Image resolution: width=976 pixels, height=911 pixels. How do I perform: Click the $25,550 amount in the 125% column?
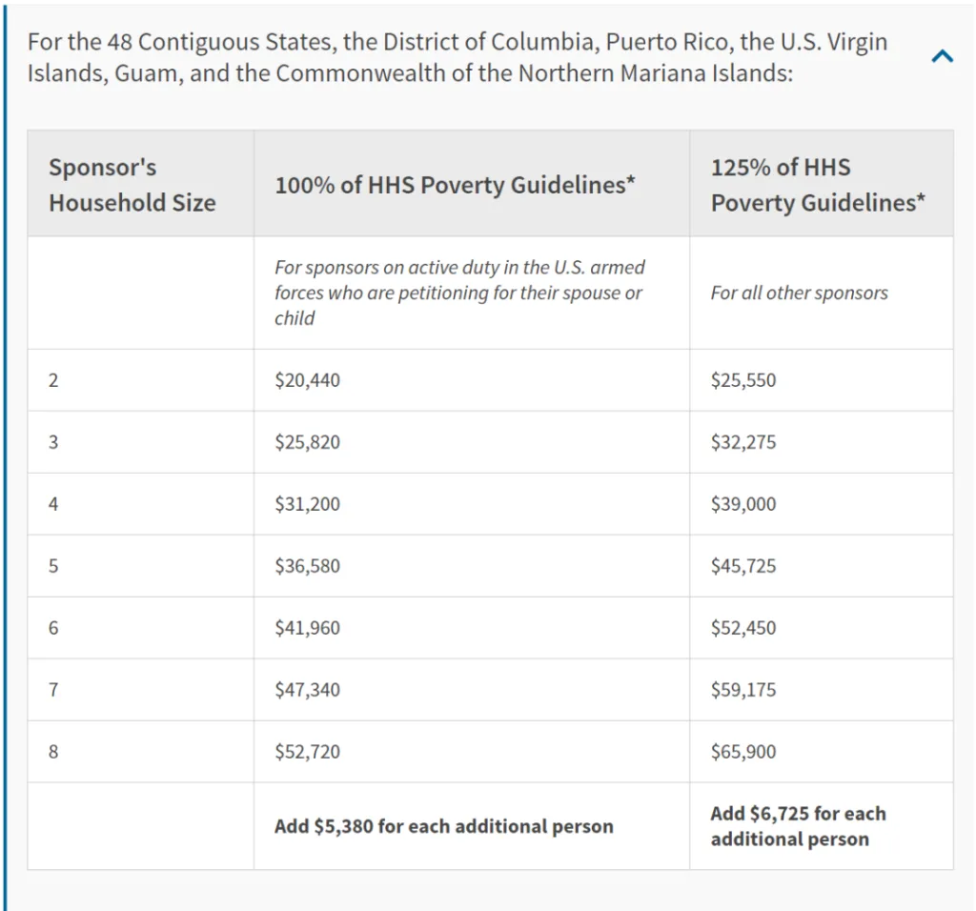coord(743,380)
